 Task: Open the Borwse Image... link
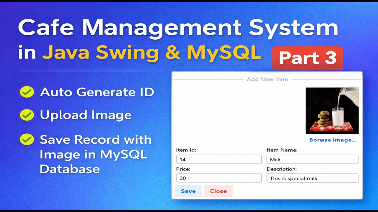[333, 140]
